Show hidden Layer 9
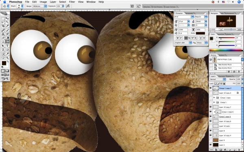Screen dimensions: 244x152 [211, 140]
